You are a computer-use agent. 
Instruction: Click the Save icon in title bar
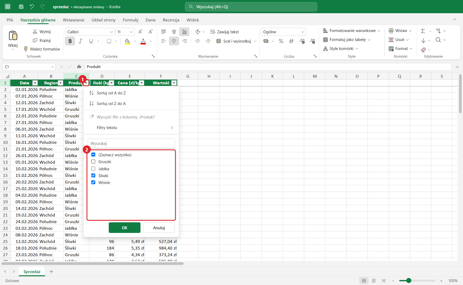pyautogui.click(x=21, y=7)
